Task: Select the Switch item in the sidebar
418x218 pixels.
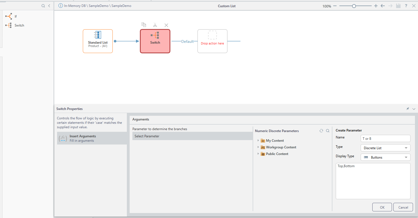Action: pos(19,25)
